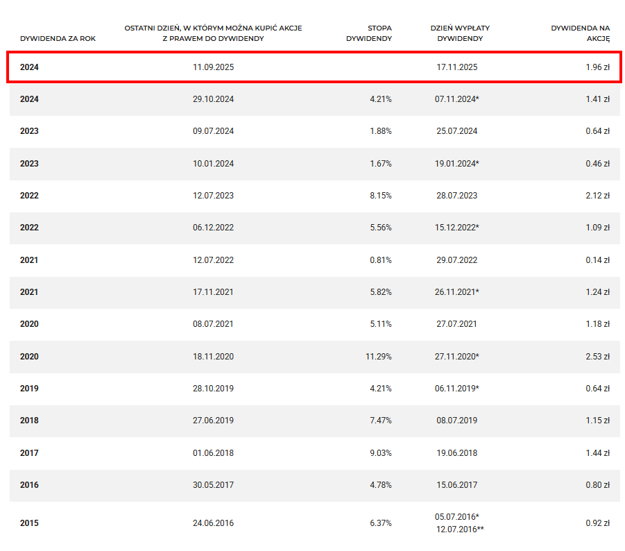
Task: Select the highlighted date 11.09.2025
Action: [213, 67]
